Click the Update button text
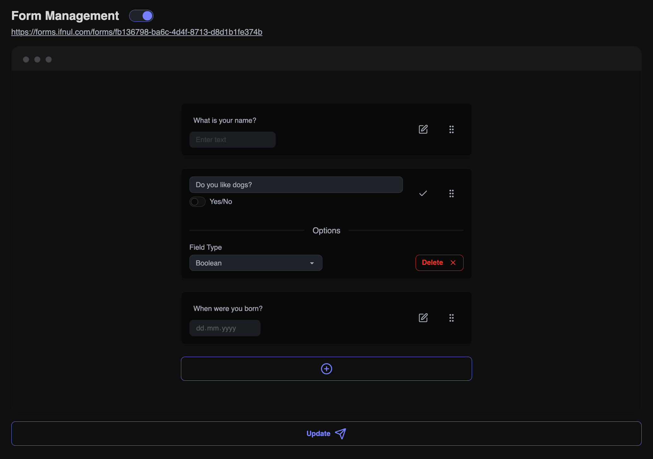This screenshot has height=459, width=653. [318, 433]
